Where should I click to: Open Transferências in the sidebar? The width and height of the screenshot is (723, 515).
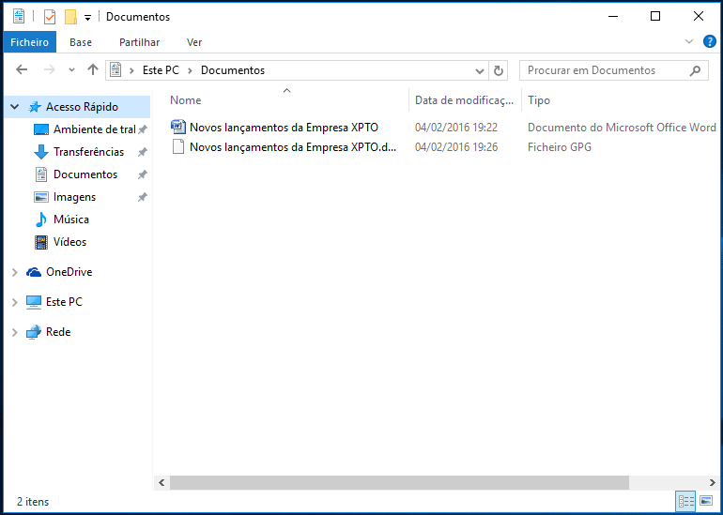[88, 152]
